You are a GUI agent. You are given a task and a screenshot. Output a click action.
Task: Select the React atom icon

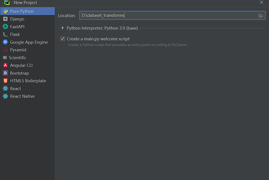[x=5, y=88]
